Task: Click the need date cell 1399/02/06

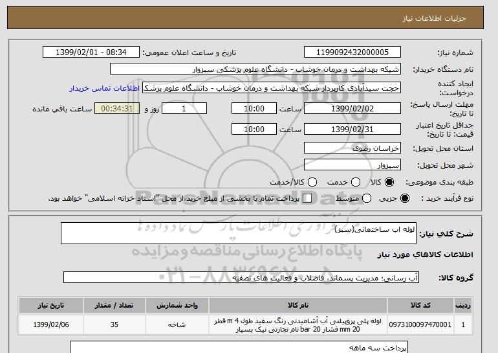Action: pos(51,325)
